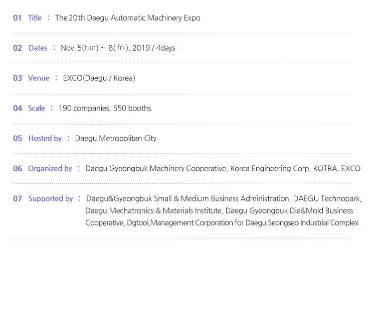Click 'Management Corporation for Daegu Seongseo Industrial Complex'
The image size is (376, 336).
[x=255, y=222]
